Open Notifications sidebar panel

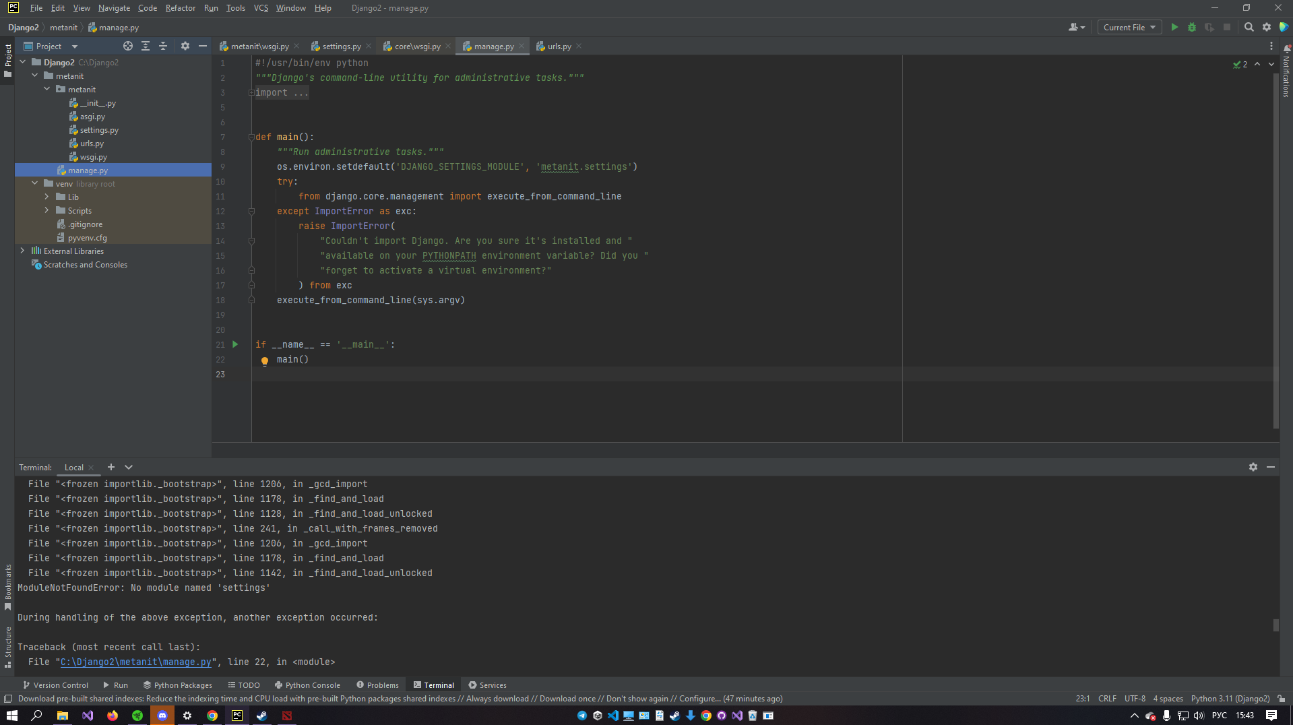tap(1286, 71)
